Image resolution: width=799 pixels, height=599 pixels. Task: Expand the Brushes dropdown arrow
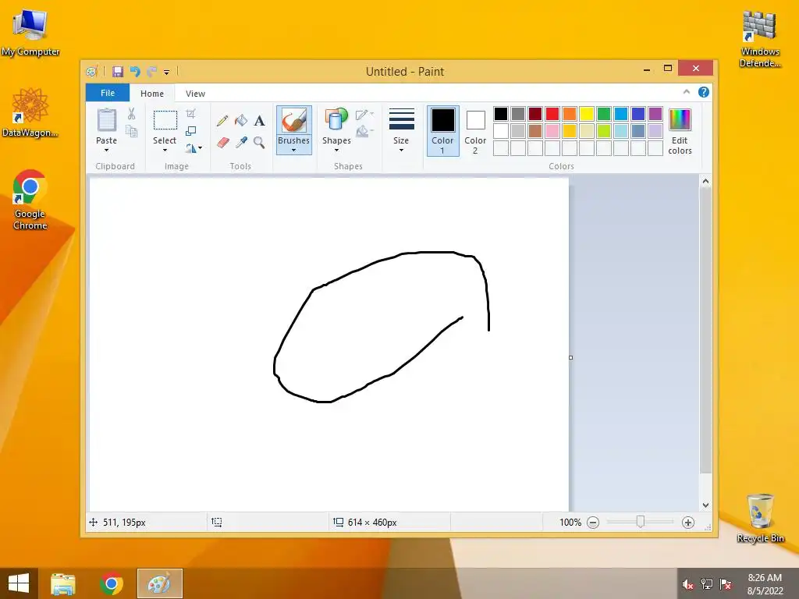[293, 151]
